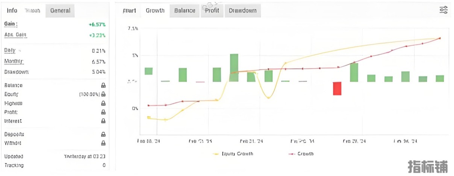This screenshot has height=176, width=454.
Task: Click the lock icon next to Equity
Action: [103, 94]
